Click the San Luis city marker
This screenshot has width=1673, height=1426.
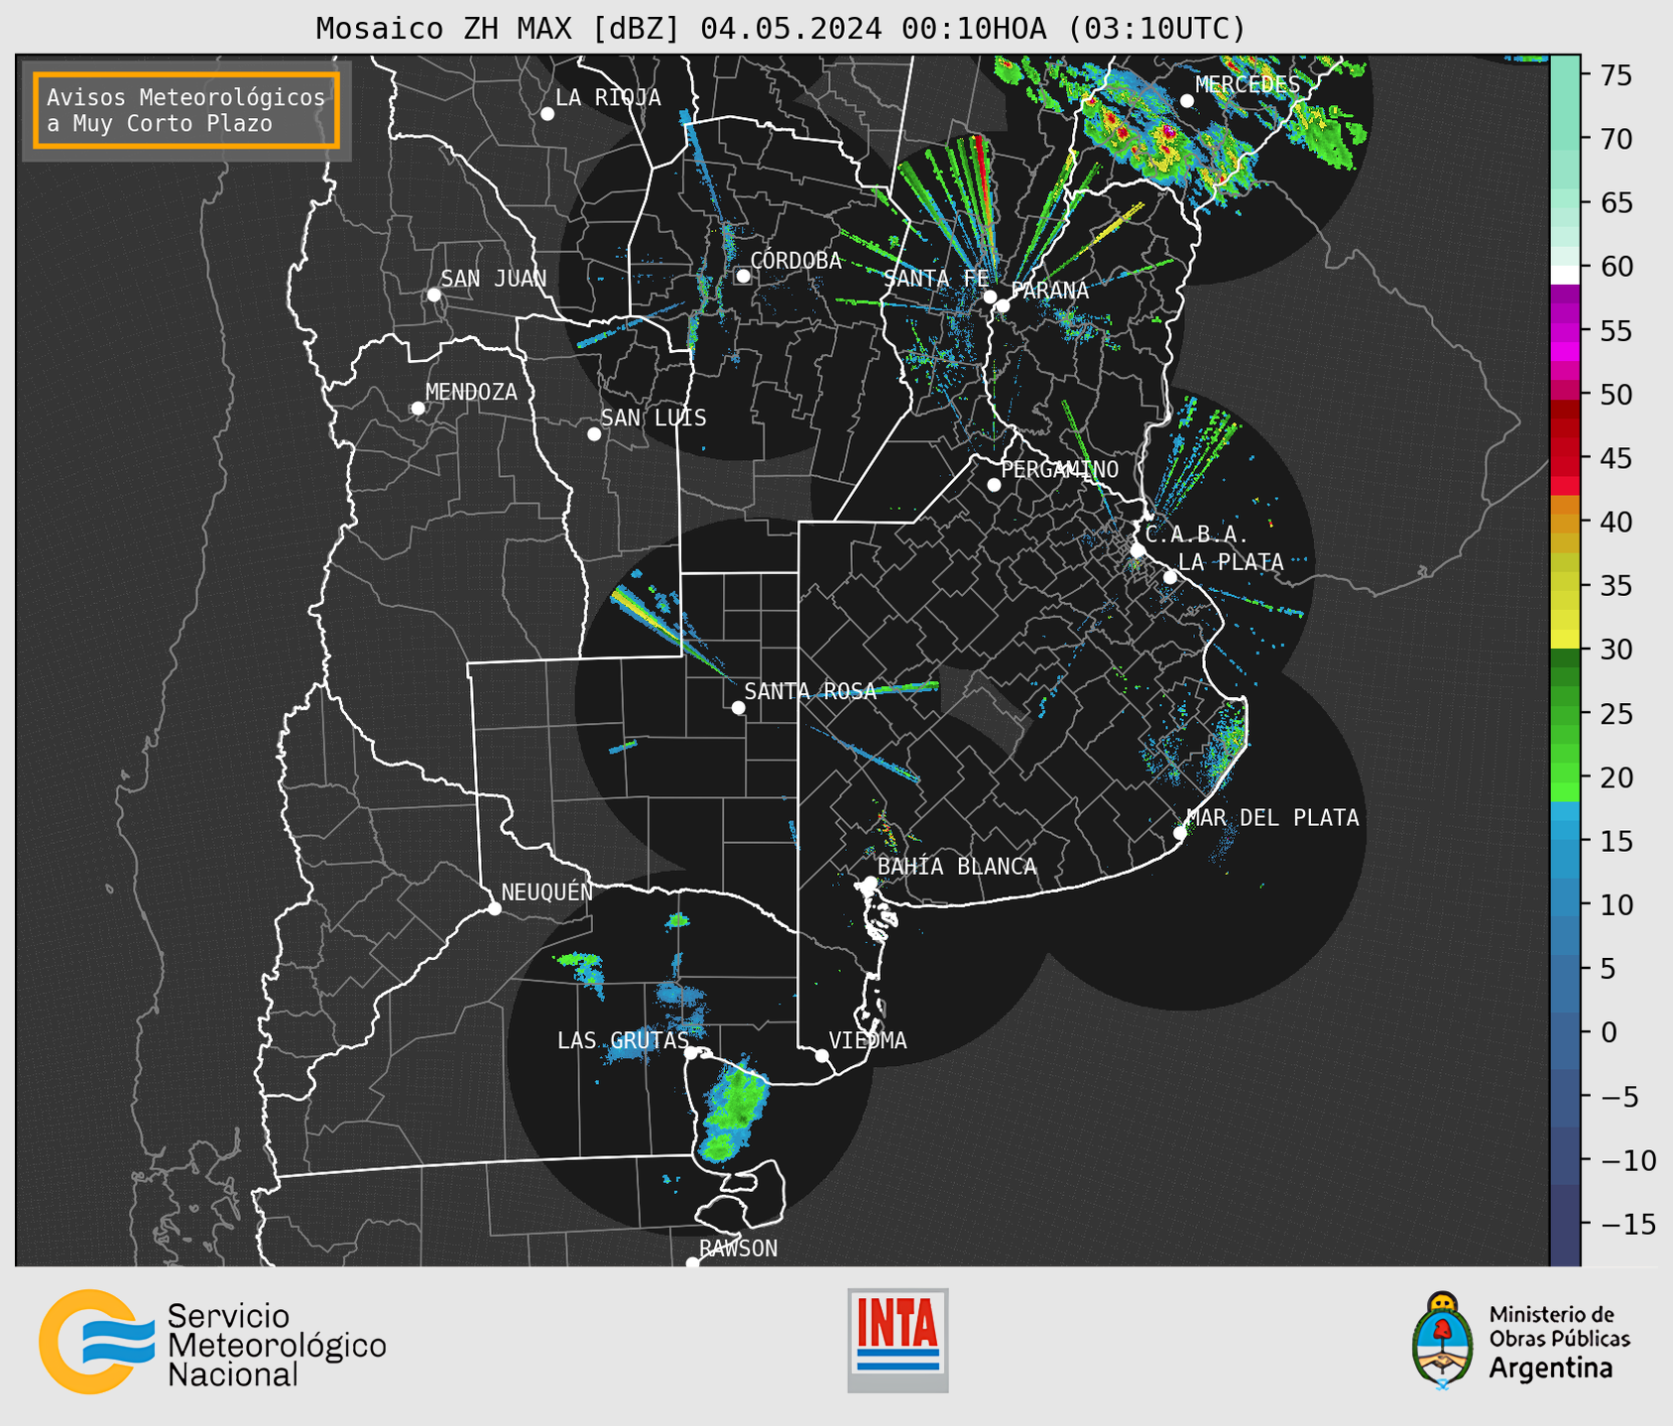pos(594,434)
